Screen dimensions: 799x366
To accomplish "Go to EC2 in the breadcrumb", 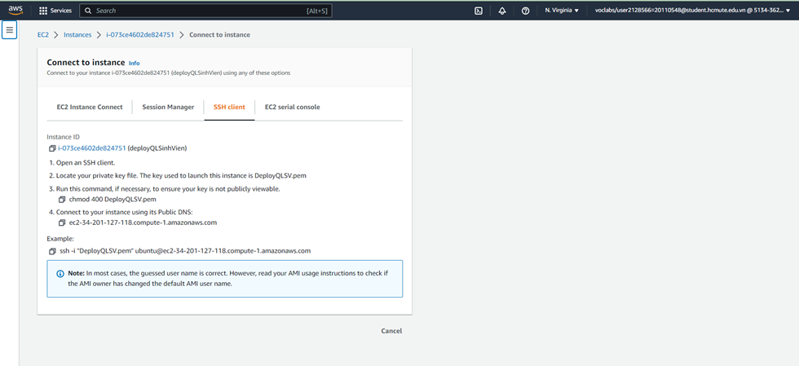I will pos(42,35).
